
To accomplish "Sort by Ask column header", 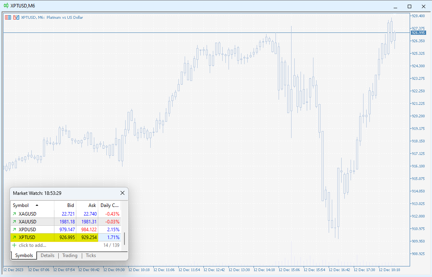I will 87,205.
